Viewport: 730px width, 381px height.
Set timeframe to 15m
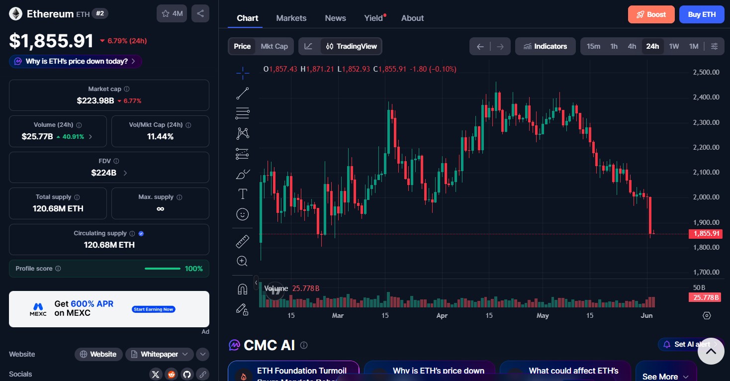tap(593, 46)
